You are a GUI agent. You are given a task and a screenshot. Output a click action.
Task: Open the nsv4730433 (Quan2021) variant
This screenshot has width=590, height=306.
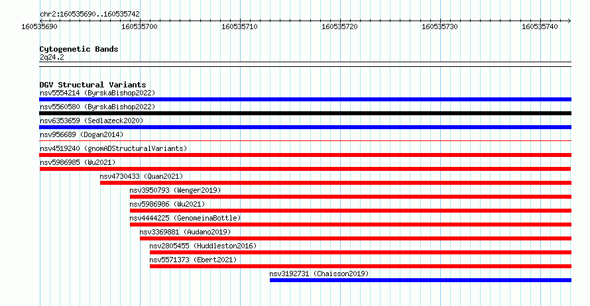pos(141,176)
